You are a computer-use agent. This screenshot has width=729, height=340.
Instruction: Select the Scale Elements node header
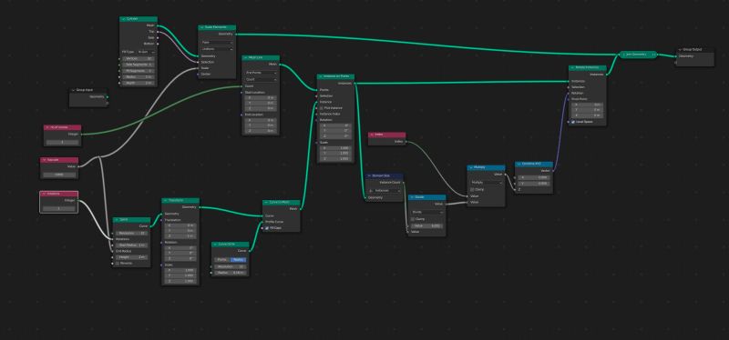(x=217, y=28)
